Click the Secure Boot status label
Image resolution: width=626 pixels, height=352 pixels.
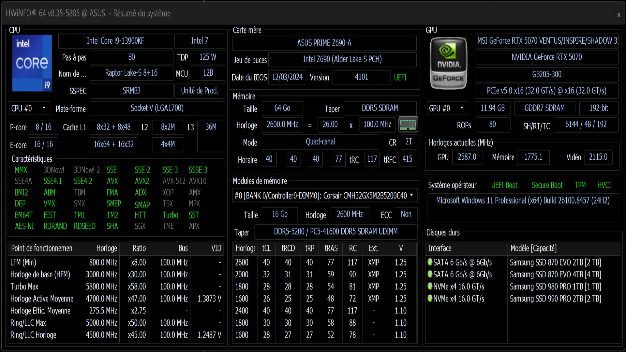pos(547,185)
